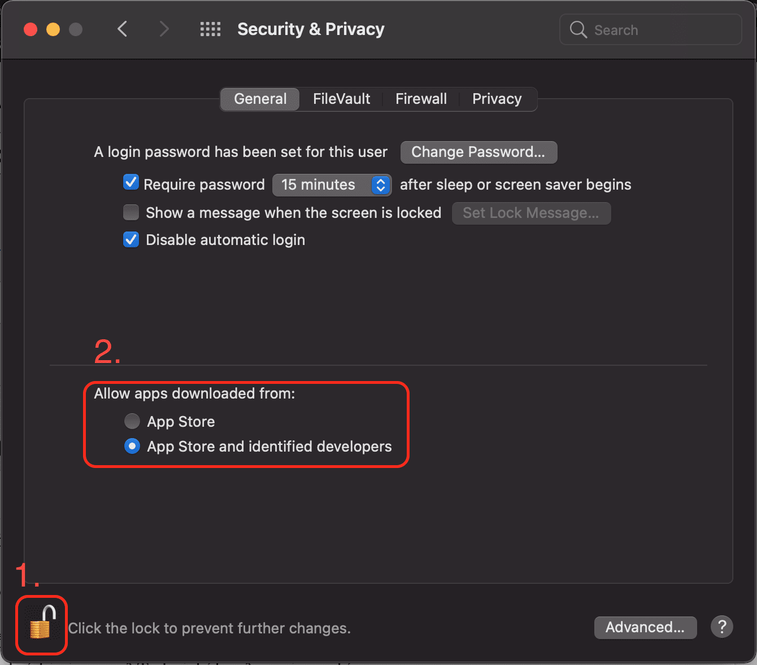757x665 pixels.
Task: Show all preferences grid icon
Action: tap(210, 29)
